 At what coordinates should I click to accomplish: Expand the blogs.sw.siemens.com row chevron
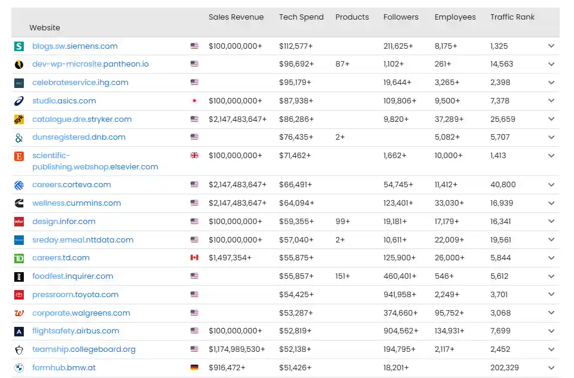(x=551, y=46)
